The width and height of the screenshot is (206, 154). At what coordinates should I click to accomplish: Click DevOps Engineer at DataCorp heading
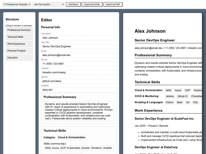pyautogui.click(x=156, y=147)
